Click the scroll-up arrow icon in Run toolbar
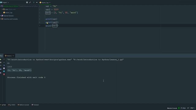This screenshot has width=196, height=110. coord(4,60)
